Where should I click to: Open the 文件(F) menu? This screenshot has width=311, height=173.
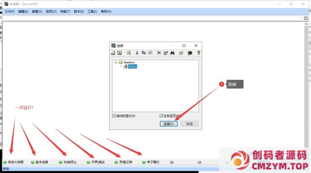pos(10,12)
